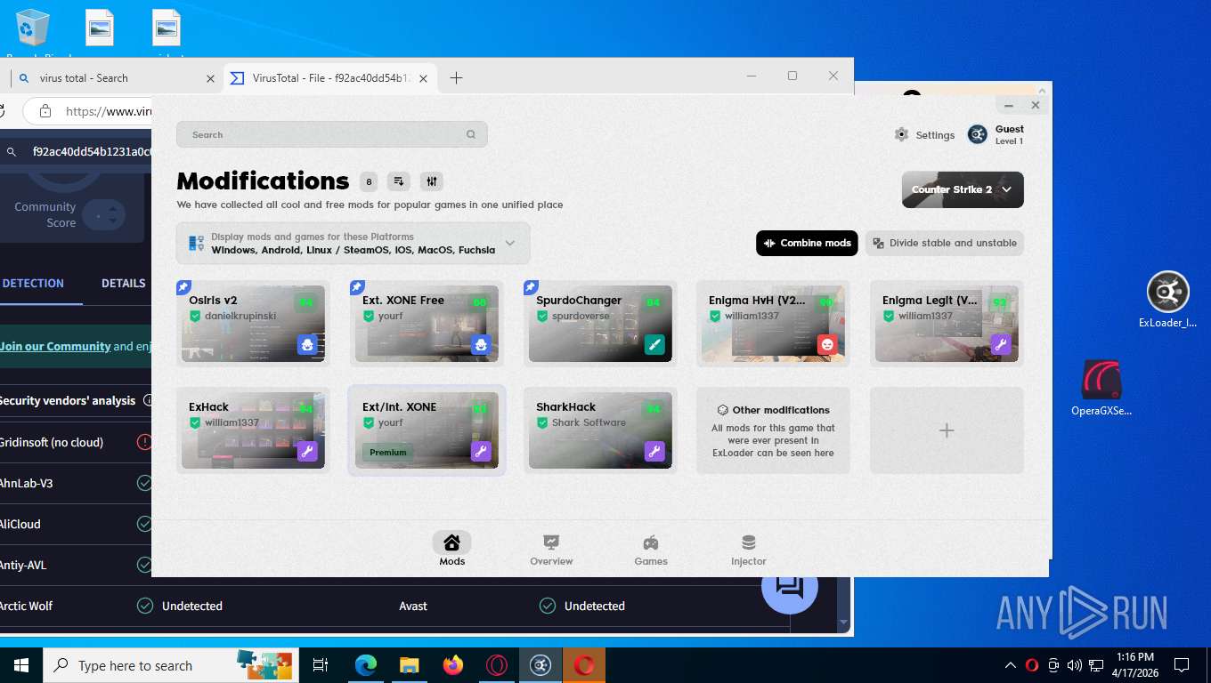
Task: Click the volume icon in system tray
Action: pos(1074,665)
